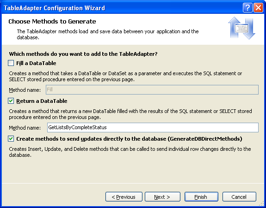Enable the Fill a DataTable checkbox

[11, 63]
